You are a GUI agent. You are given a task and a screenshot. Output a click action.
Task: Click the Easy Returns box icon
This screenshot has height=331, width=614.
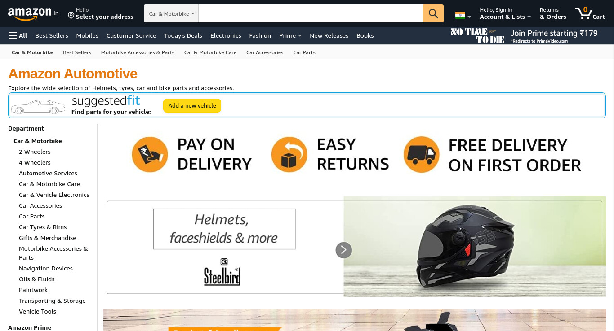(289, 155)
